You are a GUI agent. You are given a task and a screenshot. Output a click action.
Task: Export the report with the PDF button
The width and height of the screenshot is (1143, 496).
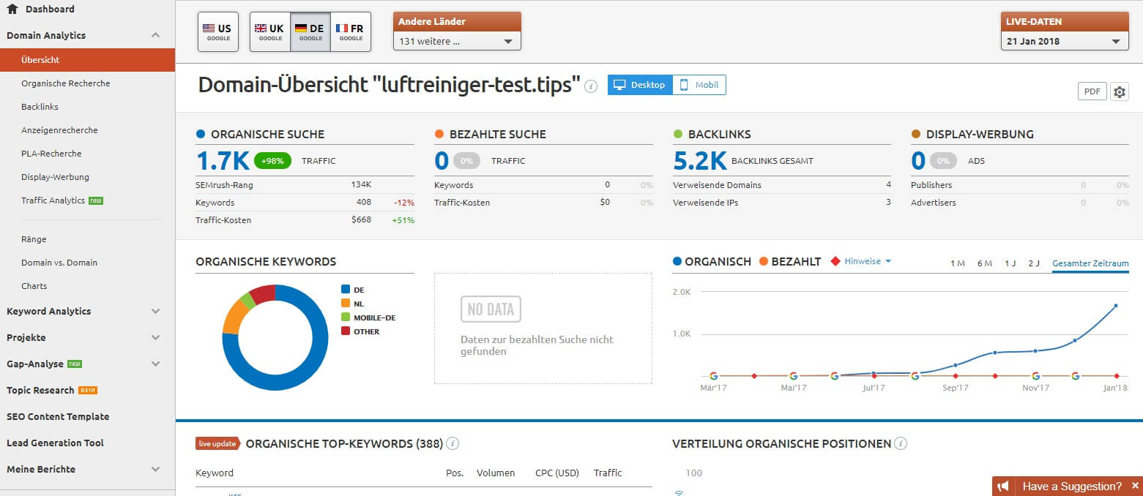point(1092,91)
